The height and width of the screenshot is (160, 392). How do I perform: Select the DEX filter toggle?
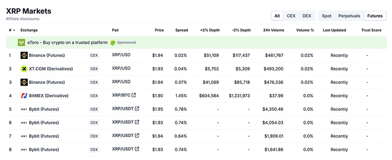coord(307,16)
